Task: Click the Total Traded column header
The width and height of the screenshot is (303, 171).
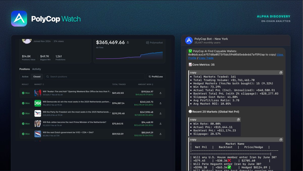Action: point(119,84)
